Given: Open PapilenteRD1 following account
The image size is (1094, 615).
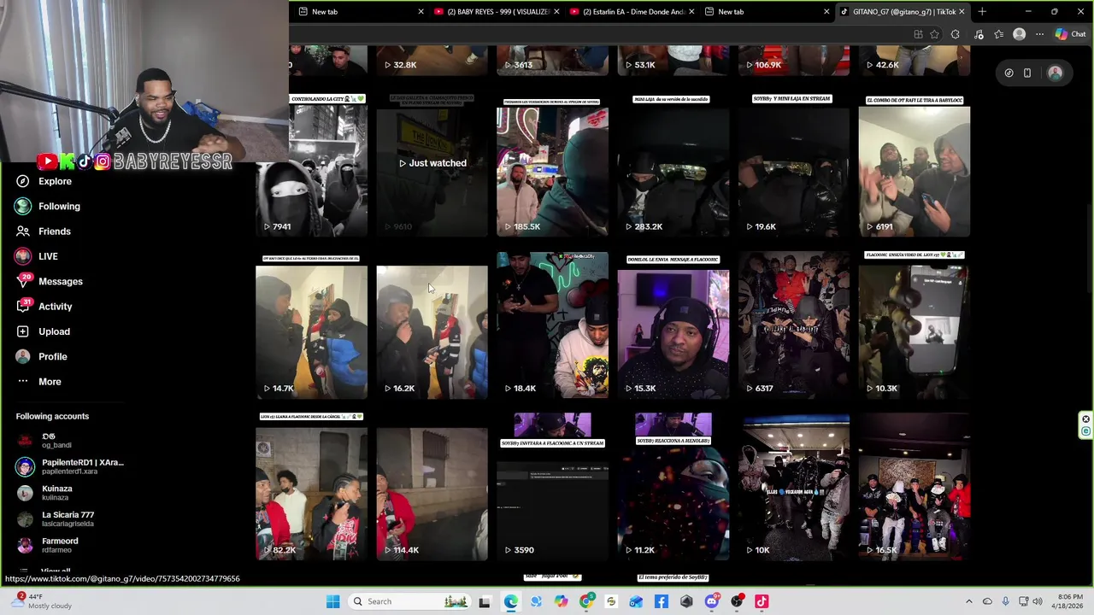Looking at the screenshot, I should coord(70,466).
